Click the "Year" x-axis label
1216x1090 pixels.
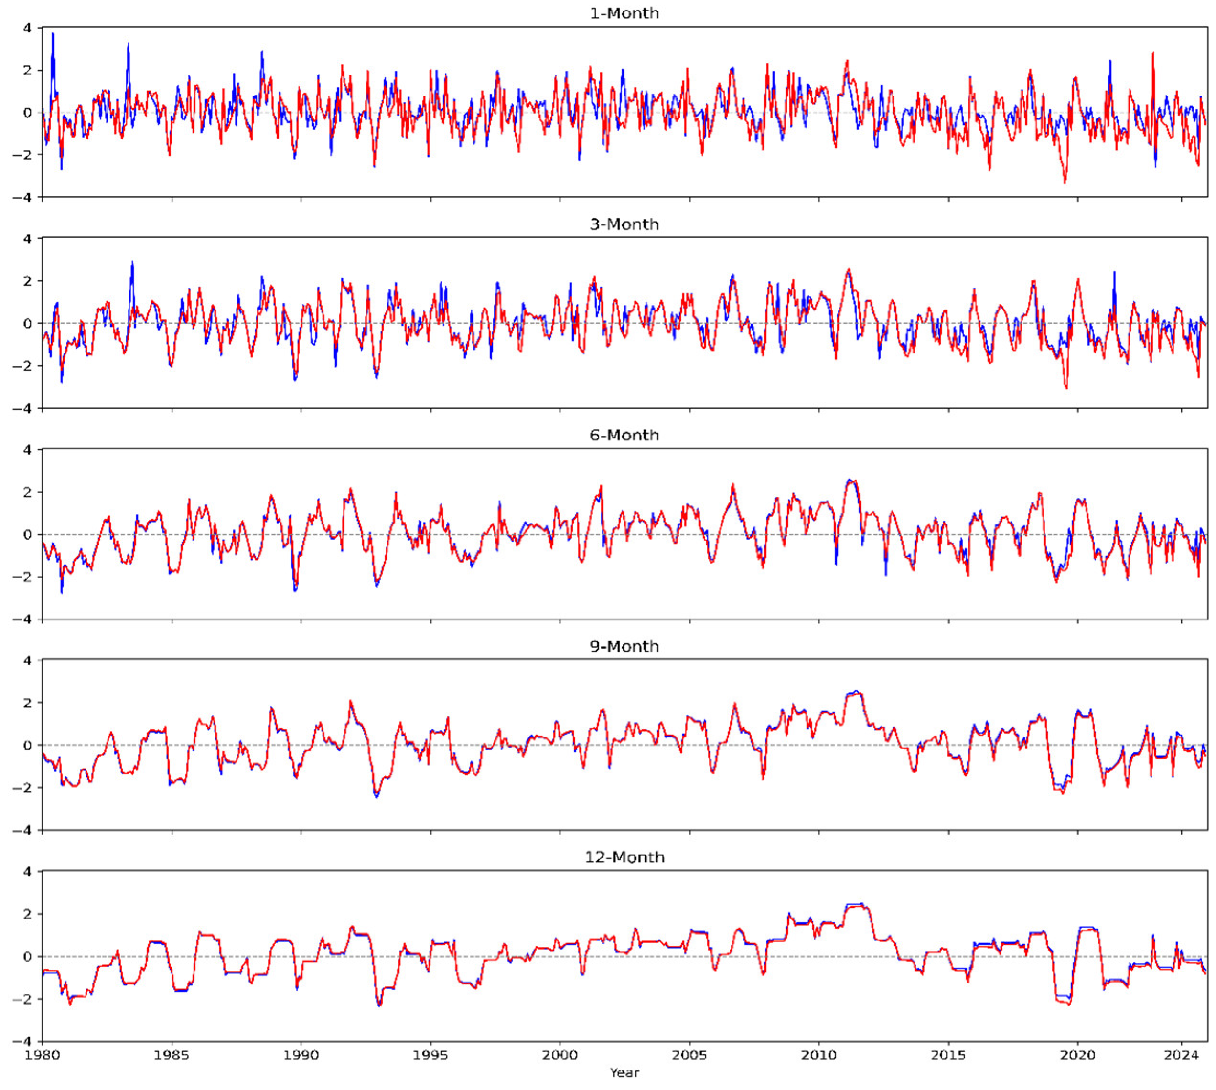coord(624,1073)
